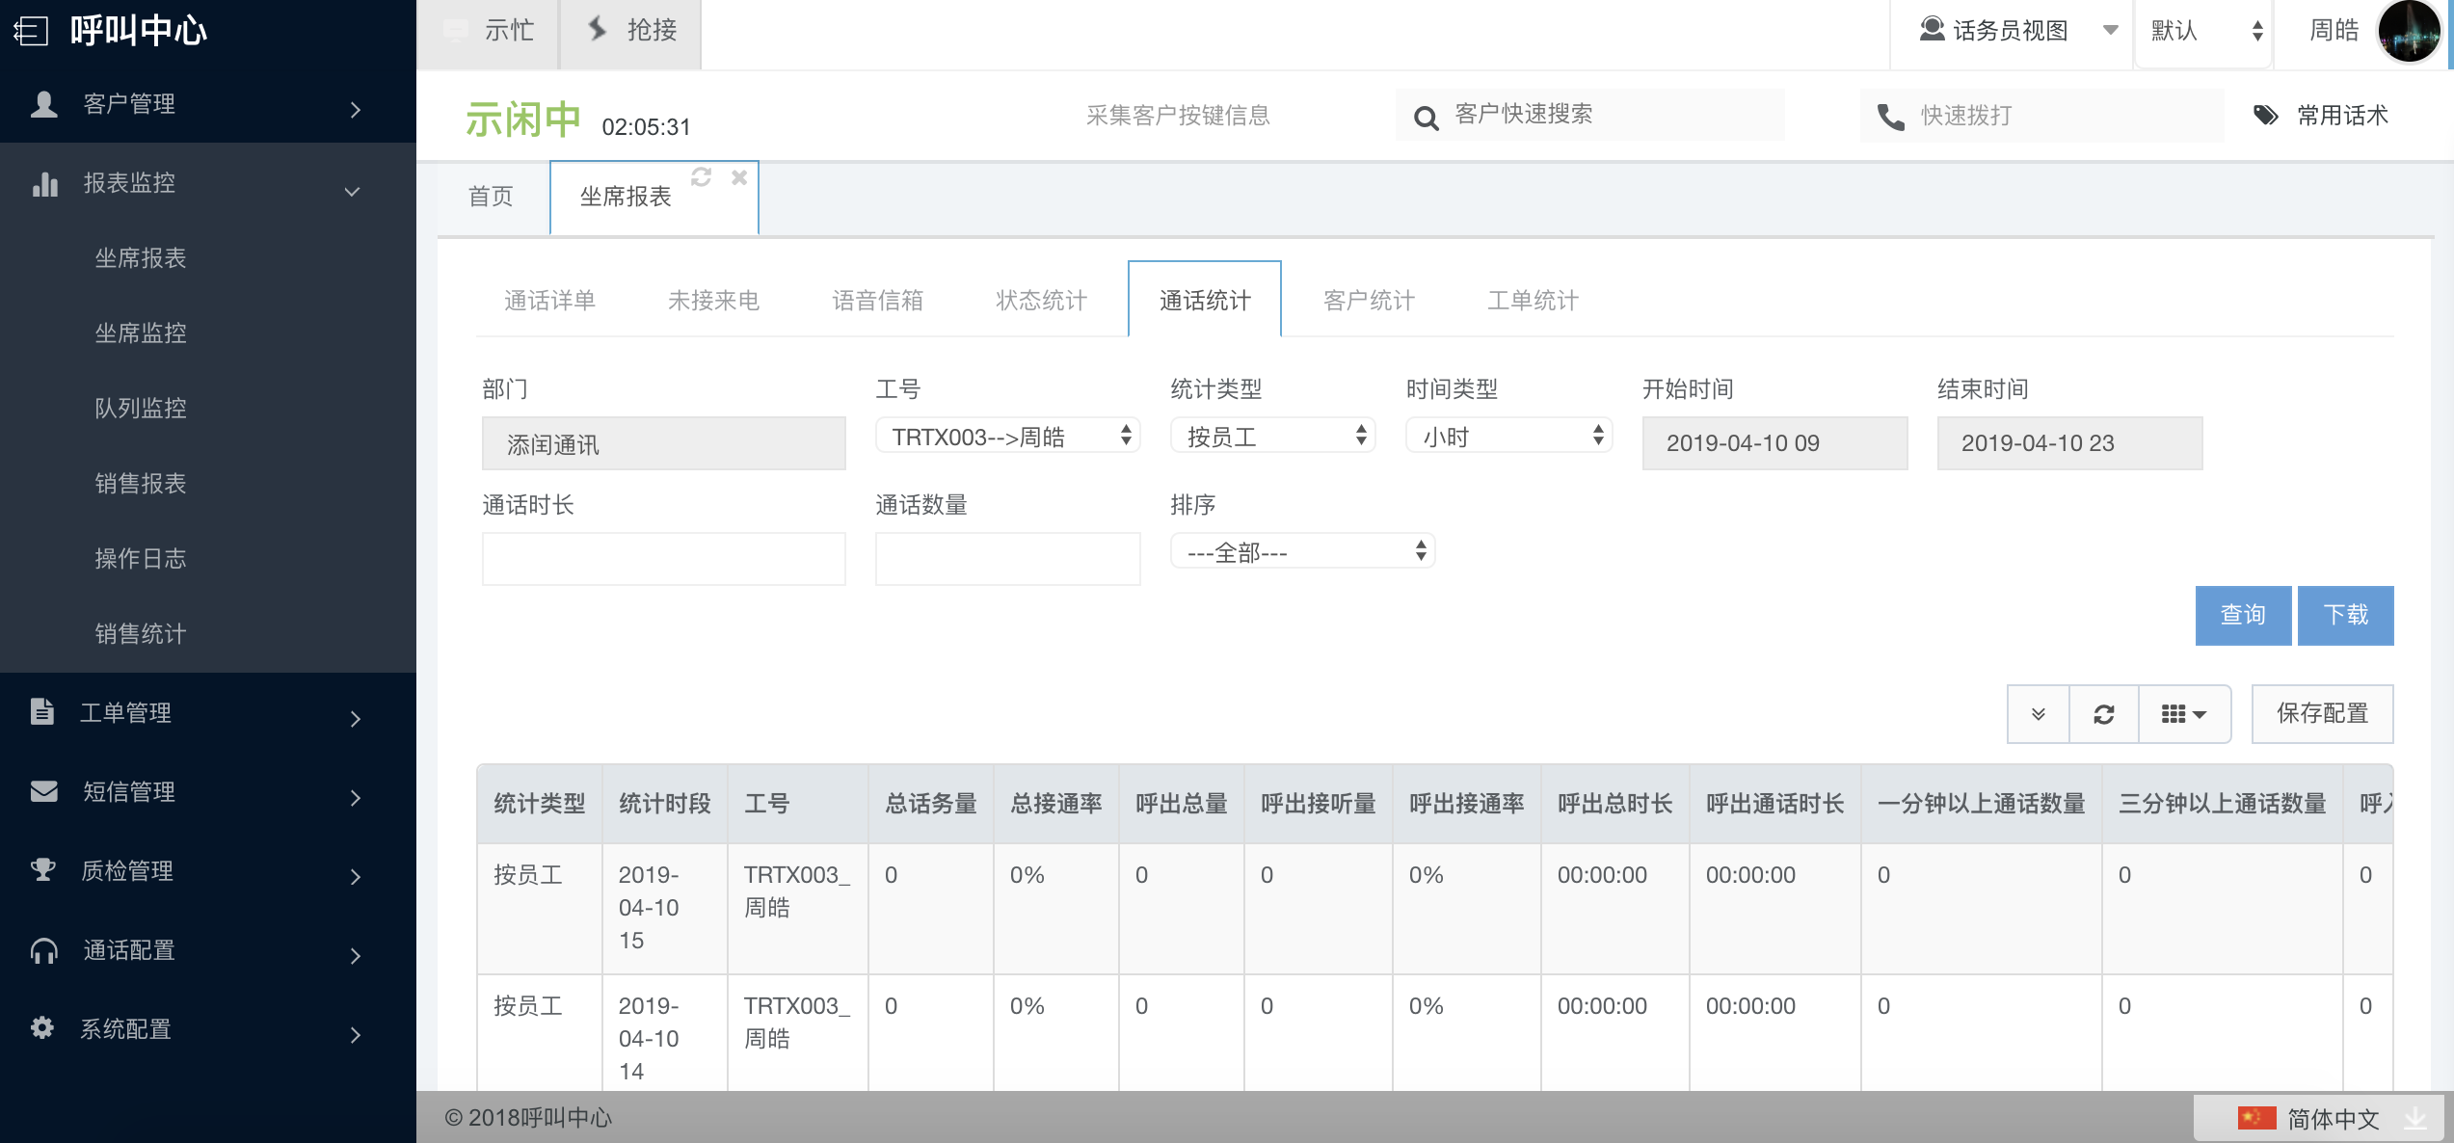Click the 常用话术 tag icon

2265,116
